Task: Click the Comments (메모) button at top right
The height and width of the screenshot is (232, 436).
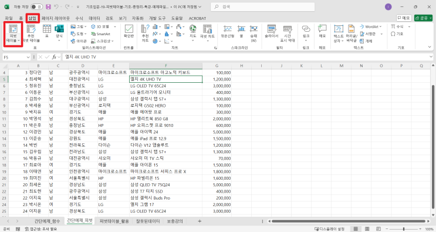Action: click(404, 18)
